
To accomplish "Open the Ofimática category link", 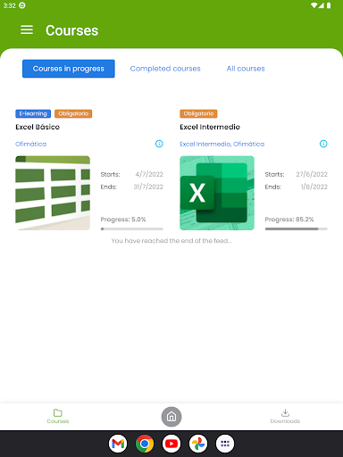I will click(31, 144).
